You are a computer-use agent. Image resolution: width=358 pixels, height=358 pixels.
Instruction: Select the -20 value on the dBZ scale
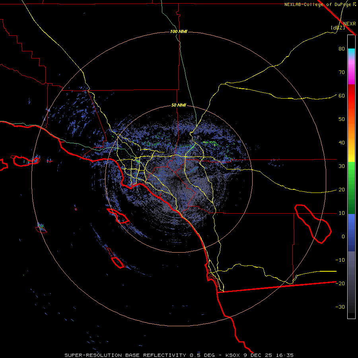tap(340, 284)
